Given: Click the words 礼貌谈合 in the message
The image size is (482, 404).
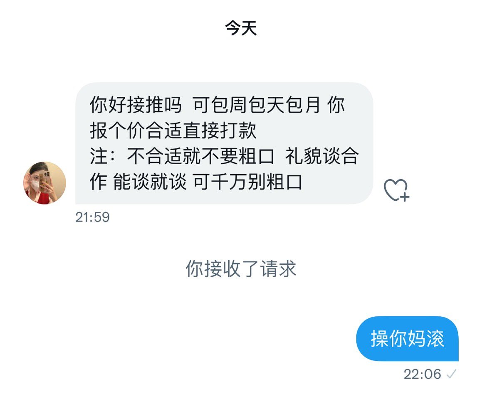Looking at the screenshot, I should [322, 156].
